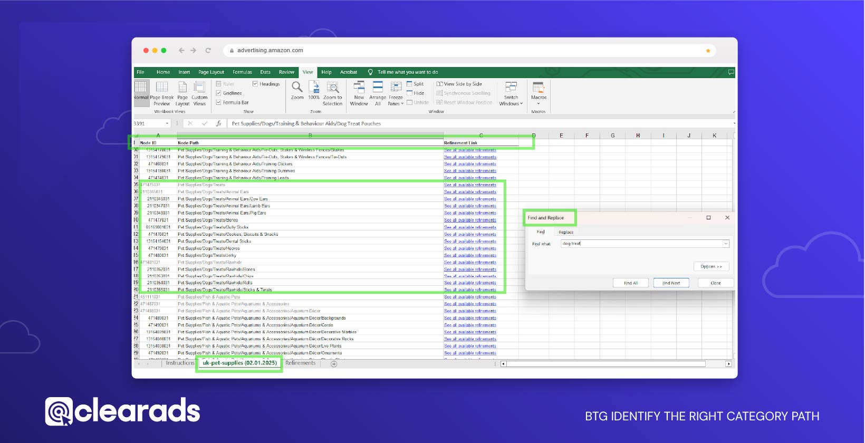Click Arrange All windows
Viewport: 865px width, 443px height.
(378, 93)
